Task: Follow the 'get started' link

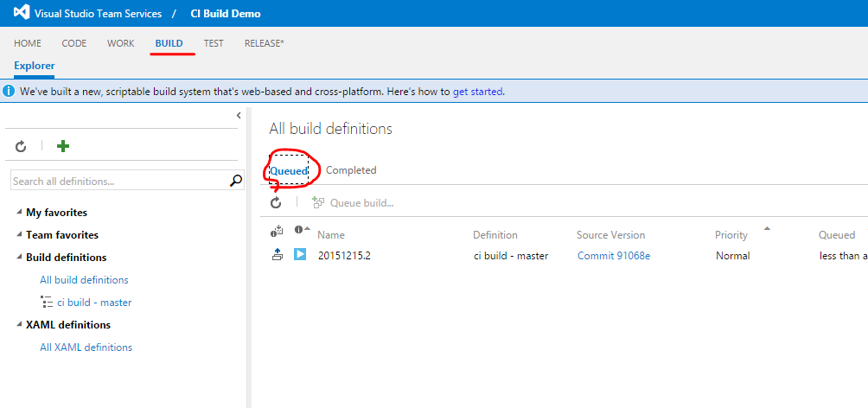Action: (x=478, y=92)
